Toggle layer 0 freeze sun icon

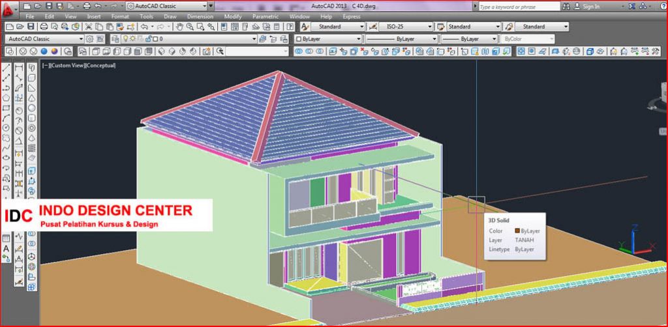(133, 38)
